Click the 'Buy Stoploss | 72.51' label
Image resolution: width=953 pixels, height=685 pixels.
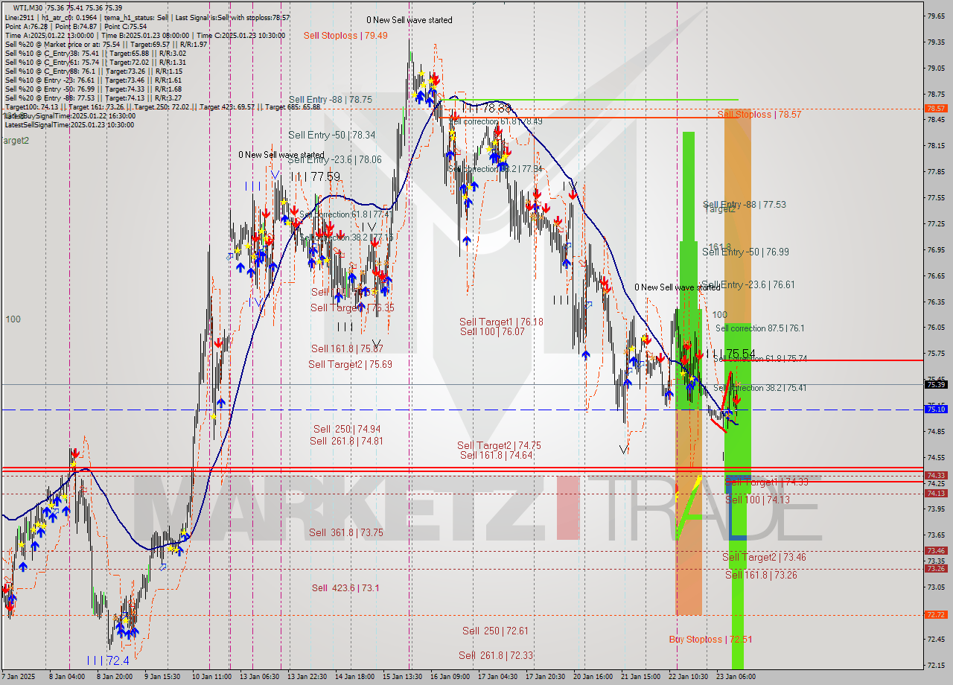[710, 640]
